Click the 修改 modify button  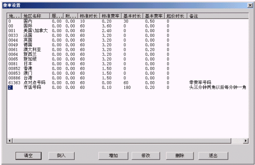pyautogui.click(x=146, y=156)
